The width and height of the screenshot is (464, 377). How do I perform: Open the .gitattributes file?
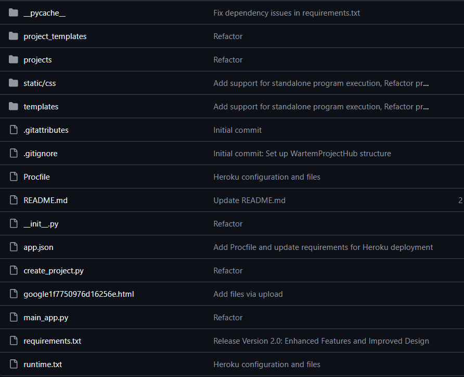pos(46,130)
